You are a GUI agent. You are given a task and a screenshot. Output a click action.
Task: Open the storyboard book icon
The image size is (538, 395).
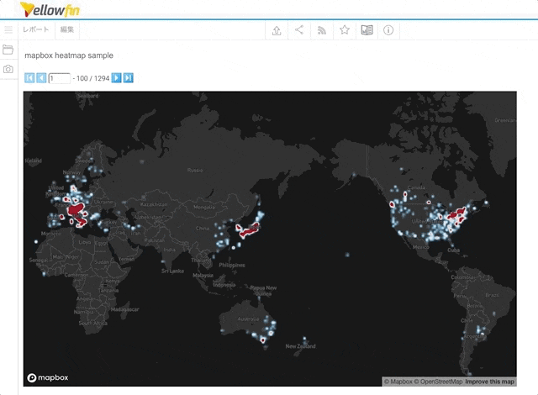367,30
